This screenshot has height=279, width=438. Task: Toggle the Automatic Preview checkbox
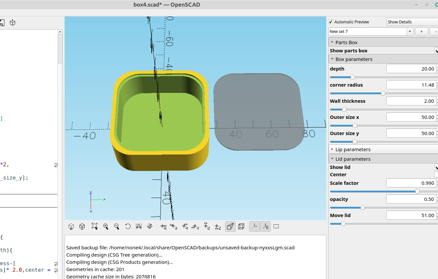330,22
